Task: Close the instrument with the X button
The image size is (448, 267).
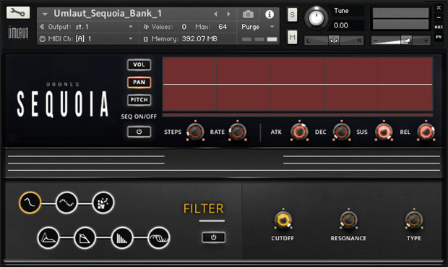Action: point(439,8)
